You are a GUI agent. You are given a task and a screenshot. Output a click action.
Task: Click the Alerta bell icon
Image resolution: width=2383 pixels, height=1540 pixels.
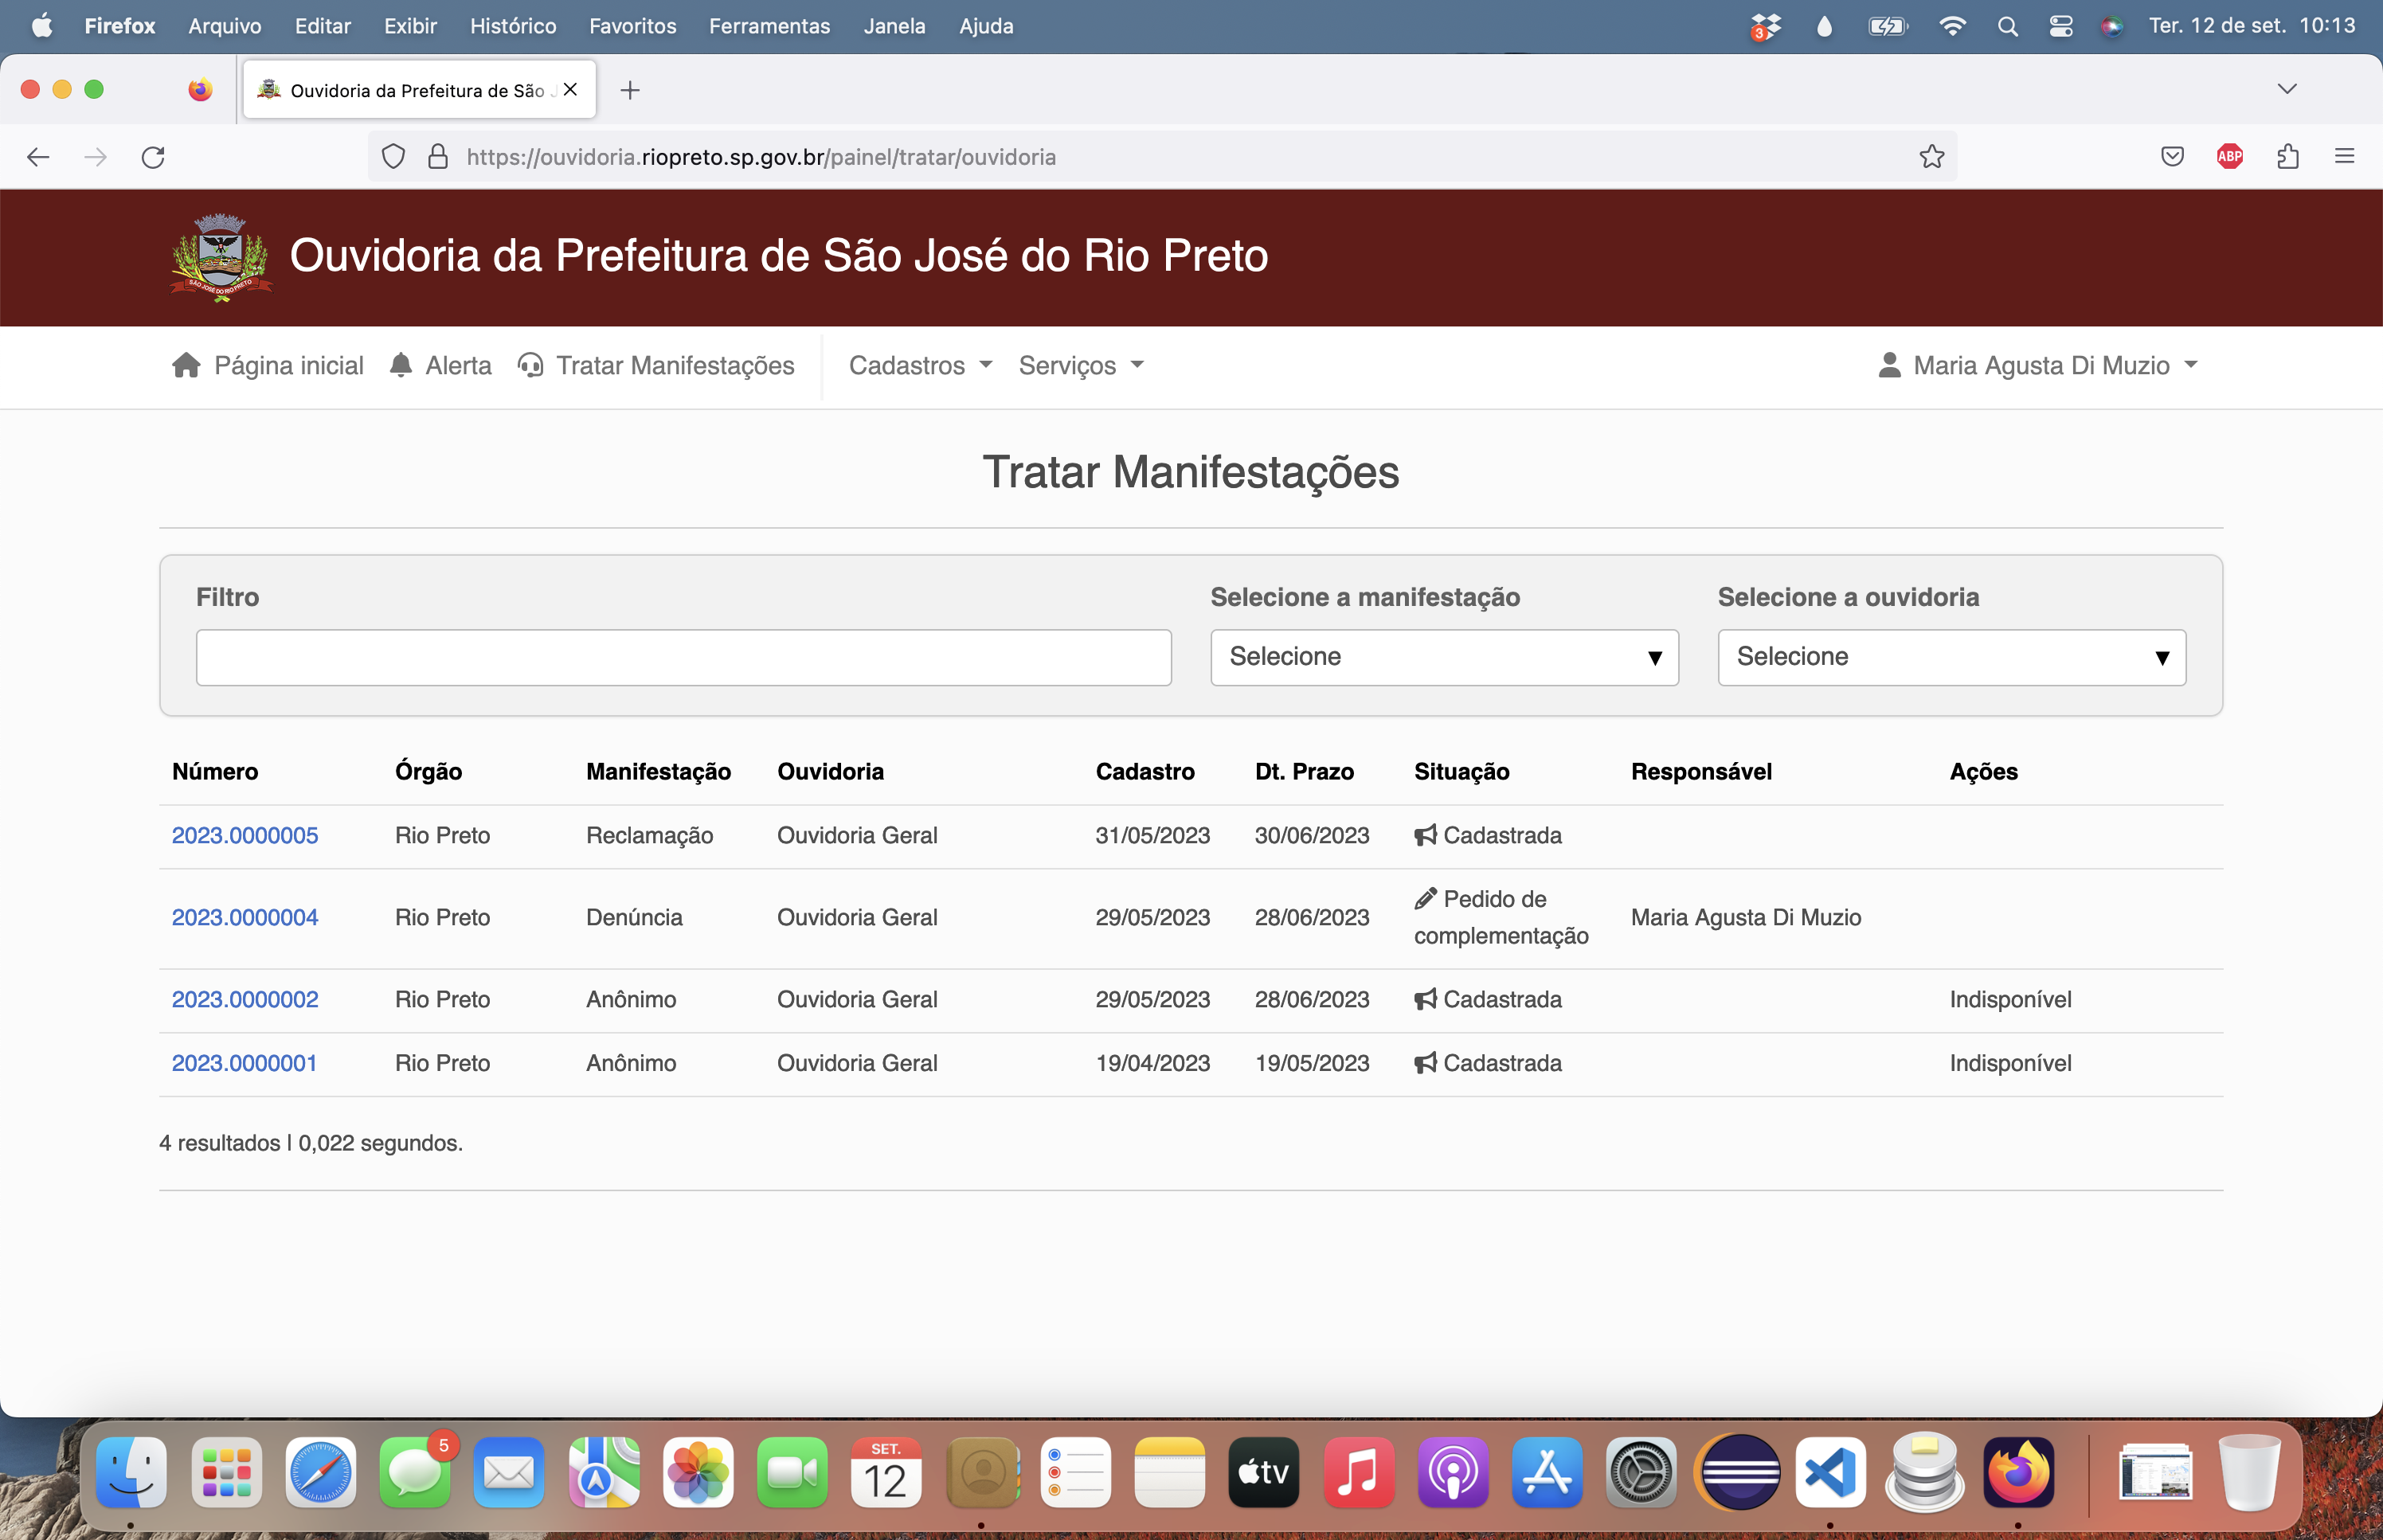pyautogui.click(x=401, y=365)
